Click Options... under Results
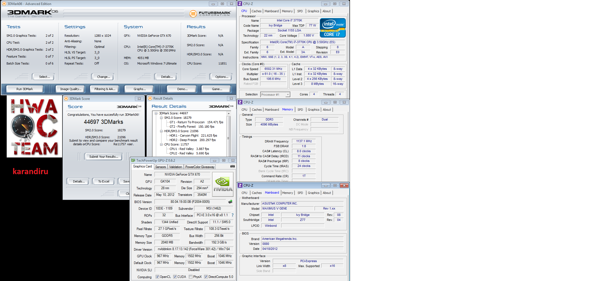Screen dimensions: 604x281 [x=221, y=77]
